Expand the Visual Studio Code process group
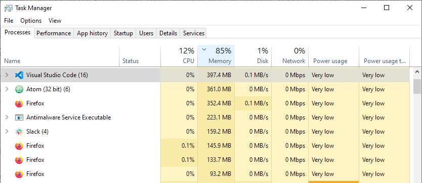 (x=7, y=75)
